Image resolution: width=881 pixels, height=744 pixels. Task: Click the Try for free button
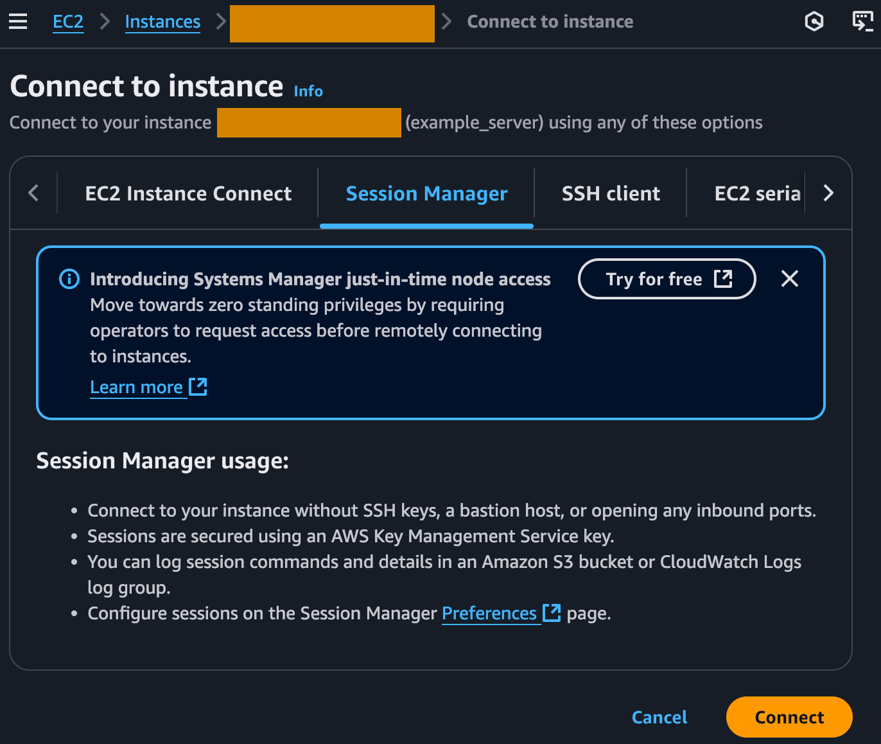667,279
